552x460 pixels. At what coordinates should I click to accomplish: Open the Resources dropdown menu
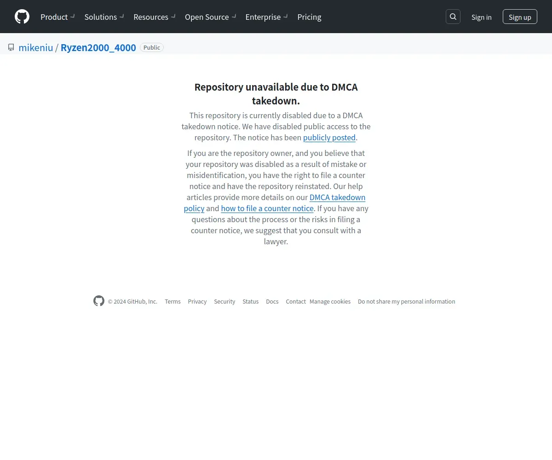(x=154, y=17)
